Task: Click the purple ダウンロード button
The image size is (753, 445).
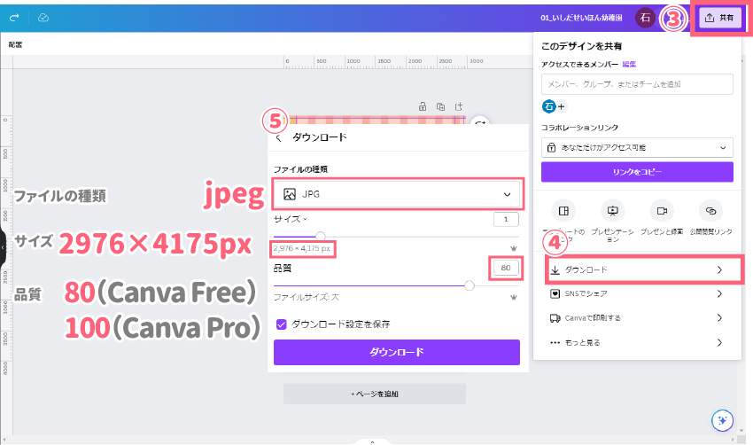Action: 397,352
